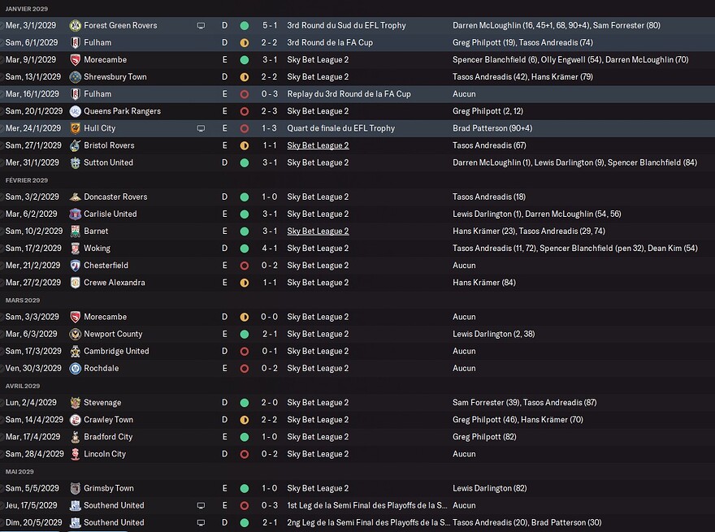Screen dimensions: 715x532
Task: Open the 3rd Round de la FA Cup competition
Action: [330, 43]
